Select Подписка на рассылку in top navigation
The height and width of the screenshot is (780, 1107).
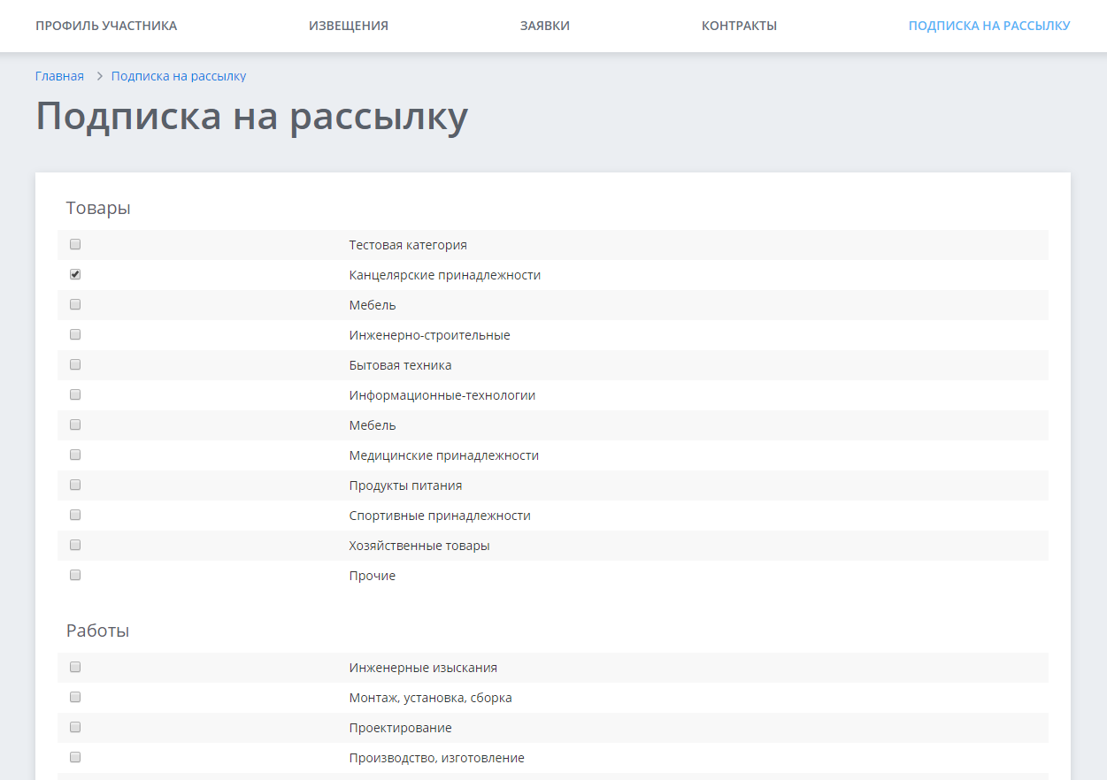[x=988, y=26]
